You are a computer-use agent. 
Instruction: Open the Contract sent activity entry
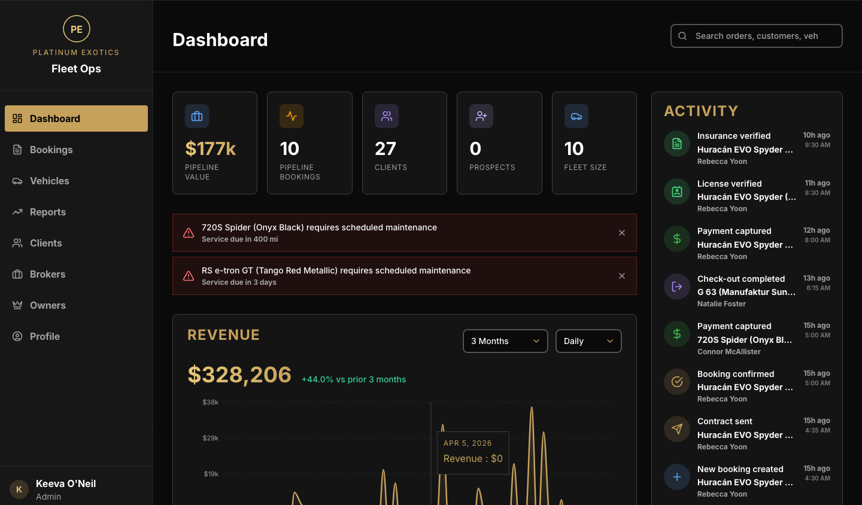(747, 434)
